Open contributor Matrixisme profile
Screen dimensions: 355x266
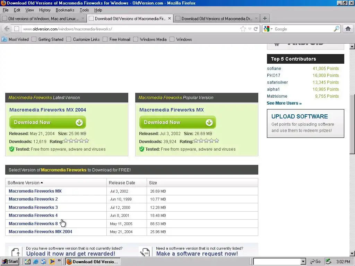pos(277,96)
